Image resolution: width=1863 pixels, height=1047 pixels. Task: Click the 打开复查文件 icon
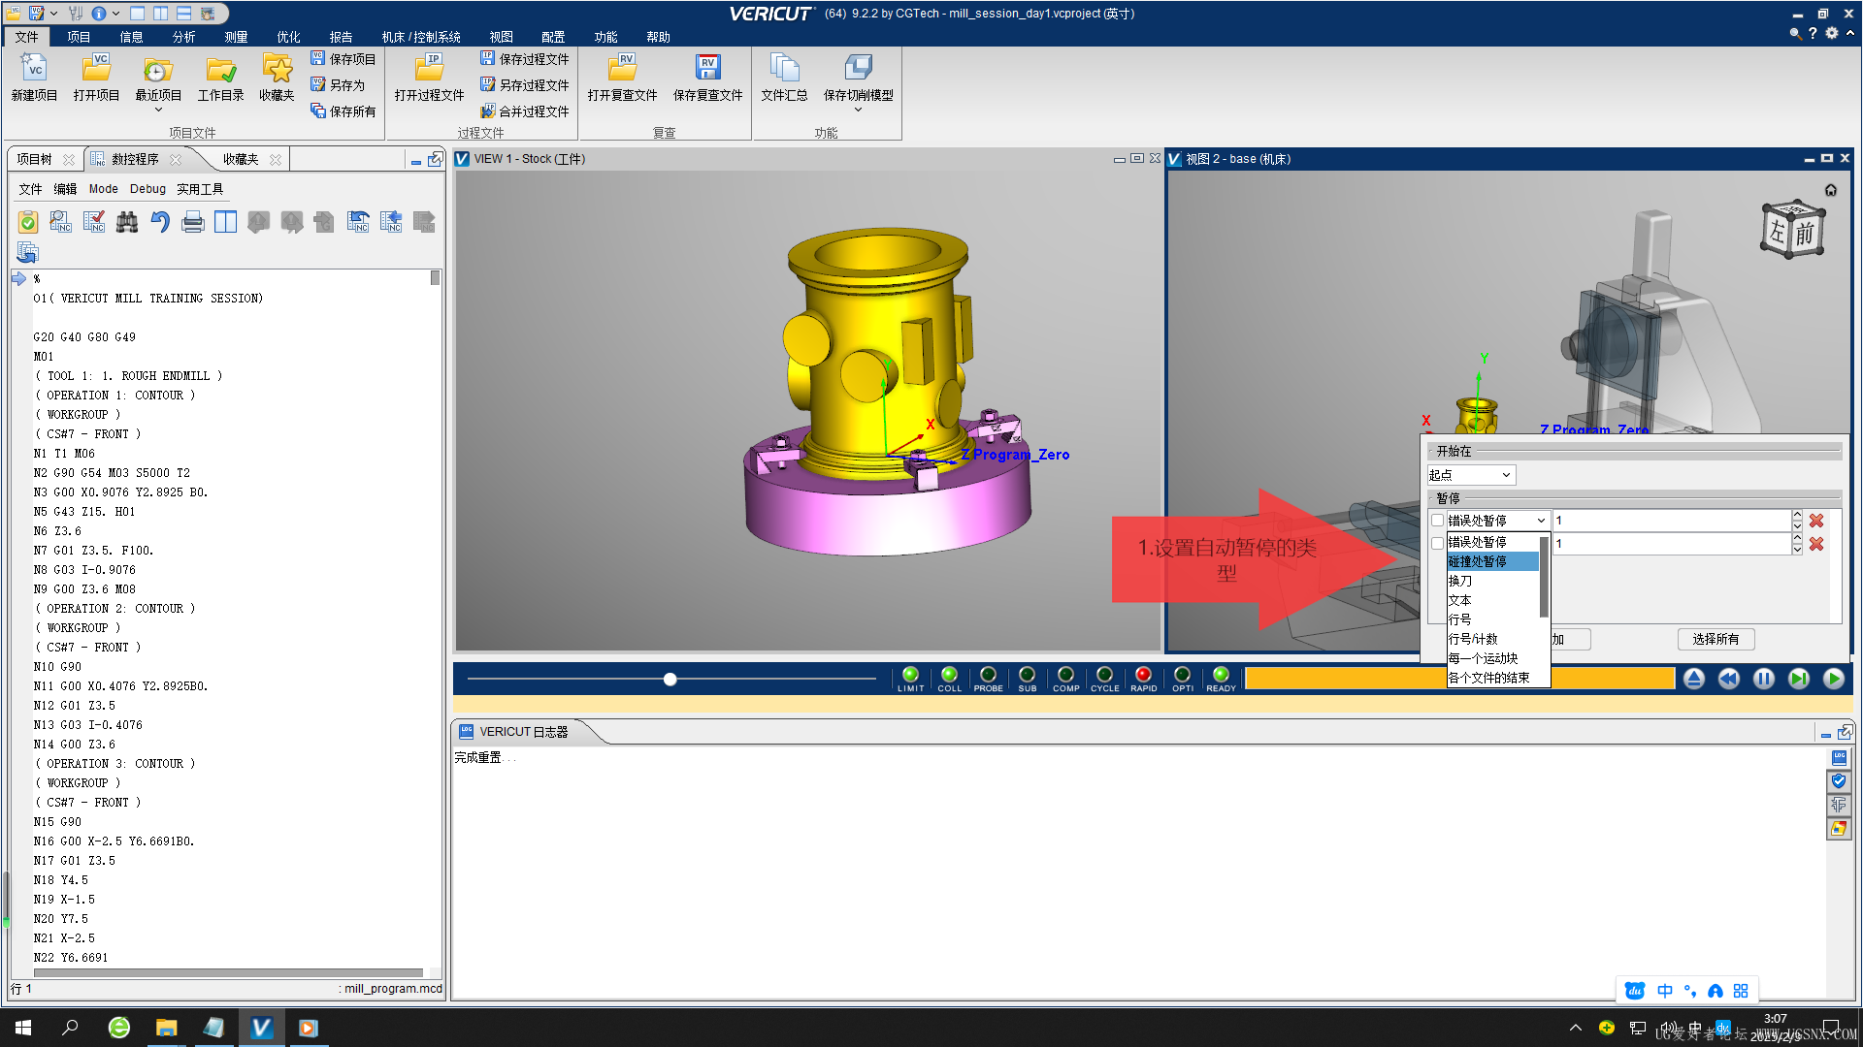tap(622, 78)
